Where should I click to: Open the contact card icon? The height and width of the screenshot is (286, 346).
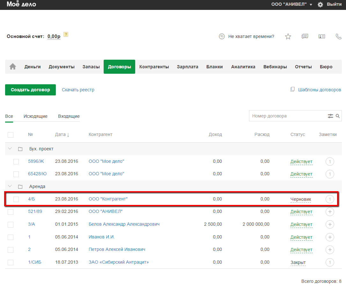pos(322,36)
